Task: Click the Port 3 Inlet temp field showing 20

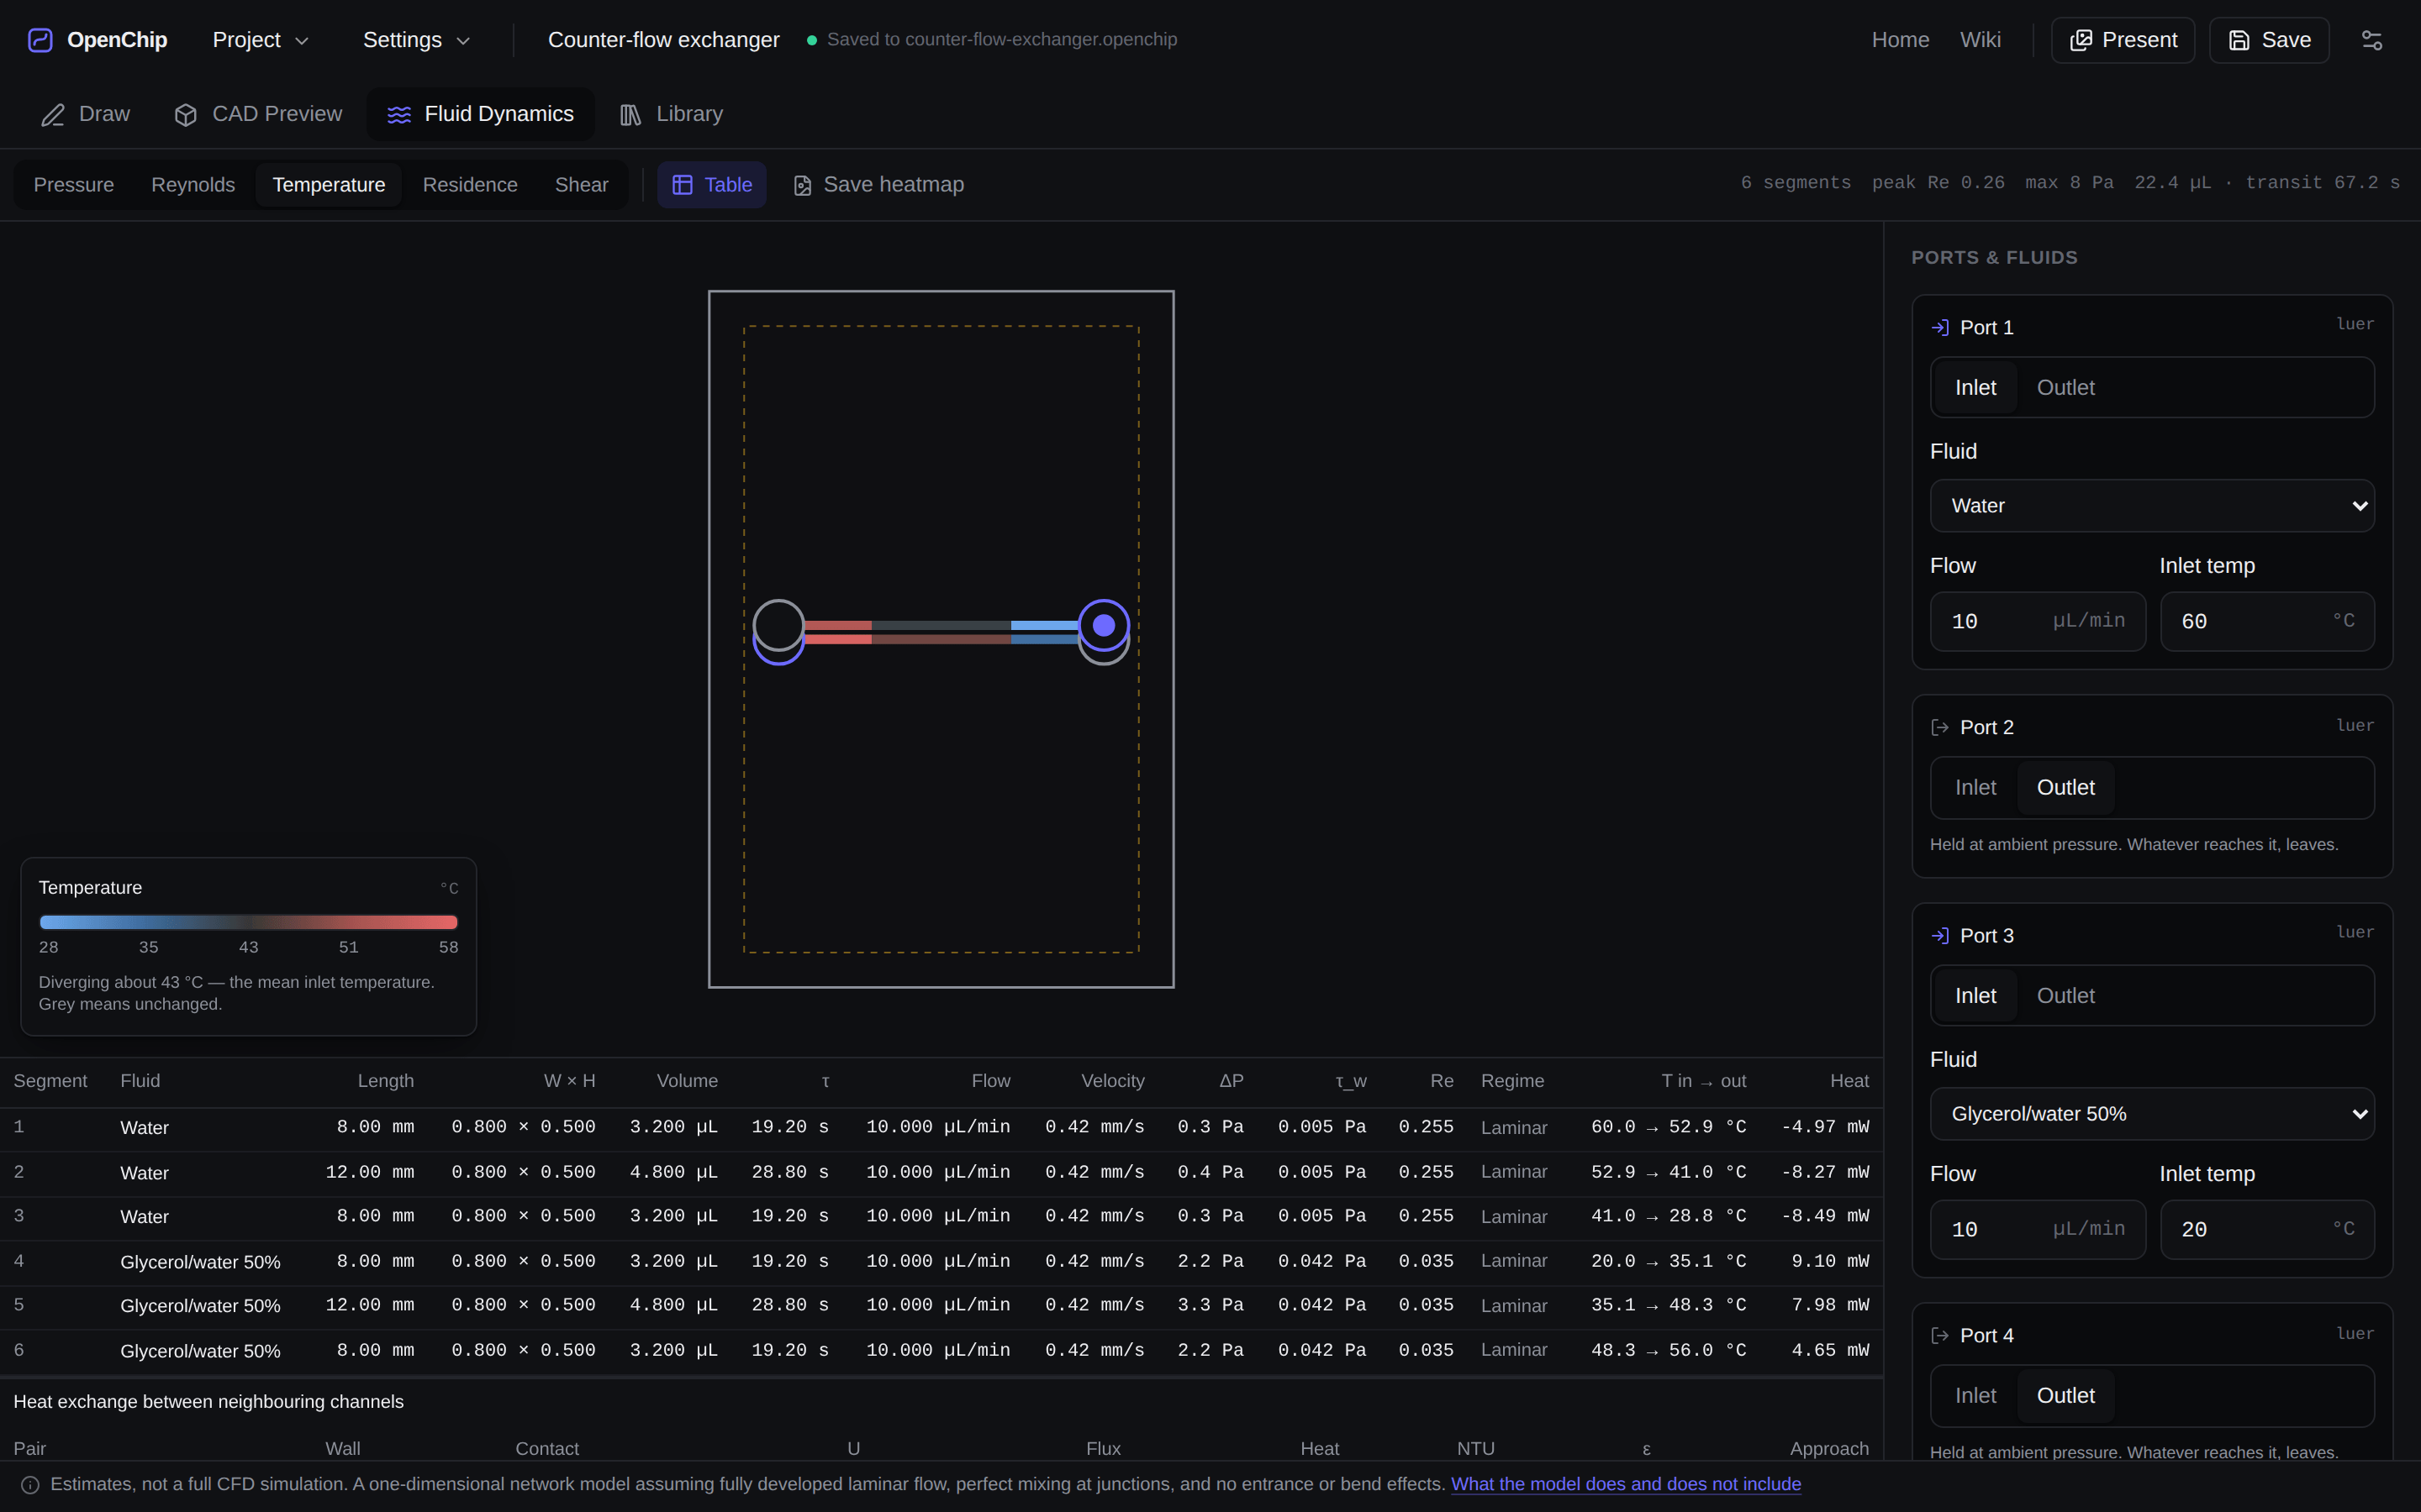Action: [2267, 1230]
